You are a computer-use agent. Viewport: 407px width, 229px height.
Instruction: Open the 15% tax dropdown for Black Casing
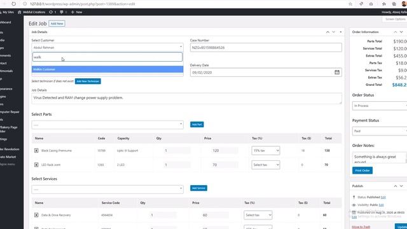(x=266, y=151)
